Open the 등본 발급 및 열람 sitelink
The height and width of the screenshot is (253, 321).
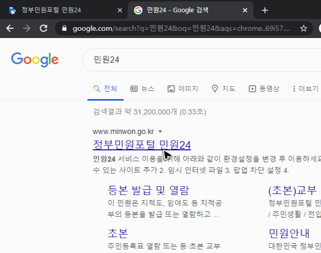point(148,190)
